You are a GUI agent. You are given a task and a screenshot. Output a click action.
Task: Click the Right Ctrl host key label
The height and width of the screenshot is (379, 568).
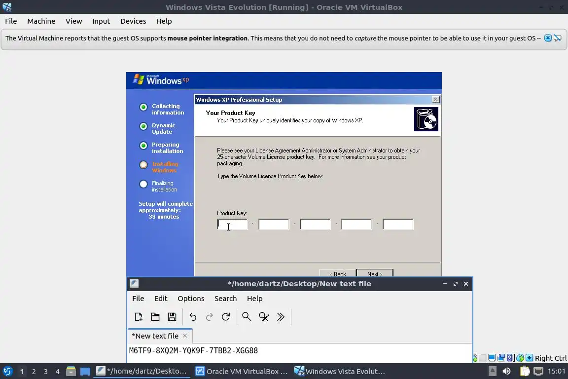click(x=551, y=358)
